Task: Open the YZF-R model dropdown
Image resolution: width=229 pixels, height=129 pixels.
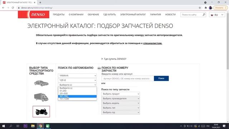Action: click(x=77, y=80)
